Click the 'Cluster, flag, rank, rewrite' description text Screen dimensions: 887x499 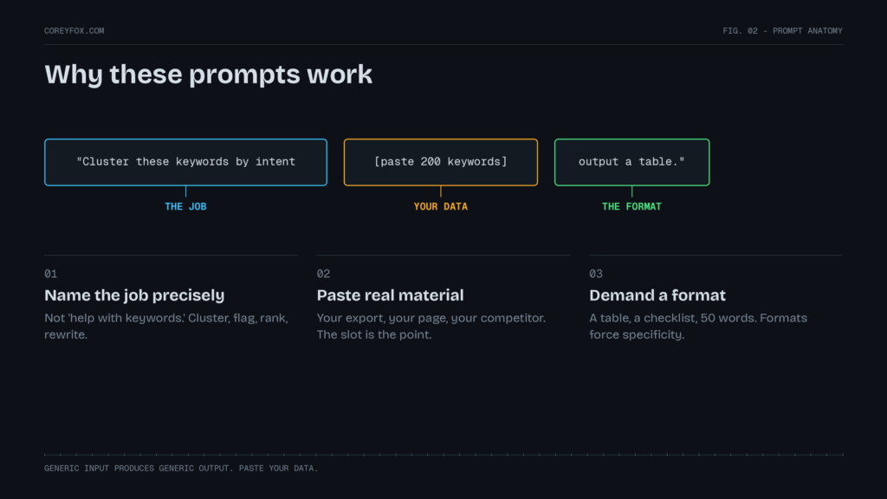click(x=165, y=327)
